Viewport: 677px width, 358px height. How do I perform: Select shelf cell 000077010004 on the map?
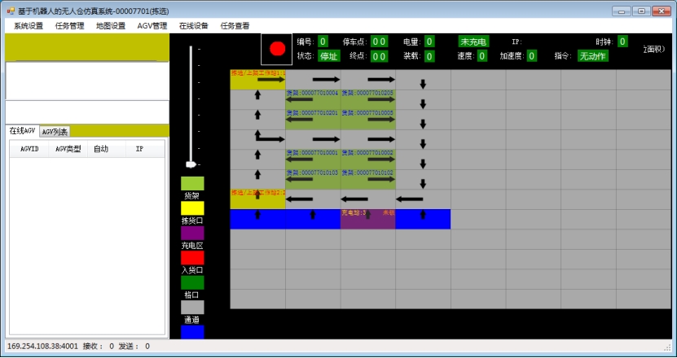point(313,99)
